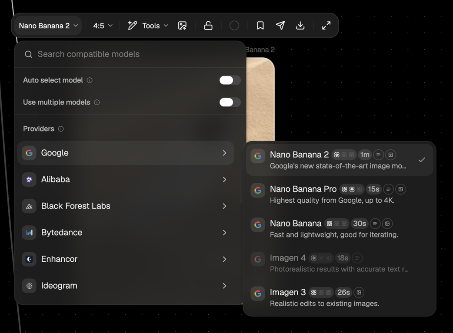Click the 15s time badge on Nano Banana Pro
The image size is (453, 333).
pyautogui.click(x=373, y=189)
